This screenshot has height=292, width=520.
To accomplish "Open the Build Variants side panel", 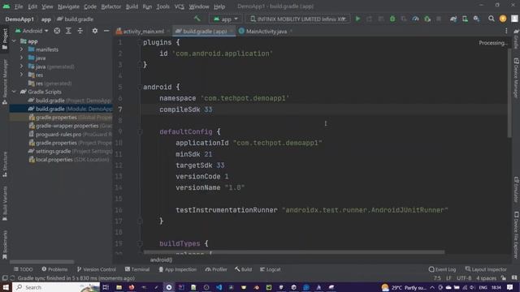I will tap(5, 204).
